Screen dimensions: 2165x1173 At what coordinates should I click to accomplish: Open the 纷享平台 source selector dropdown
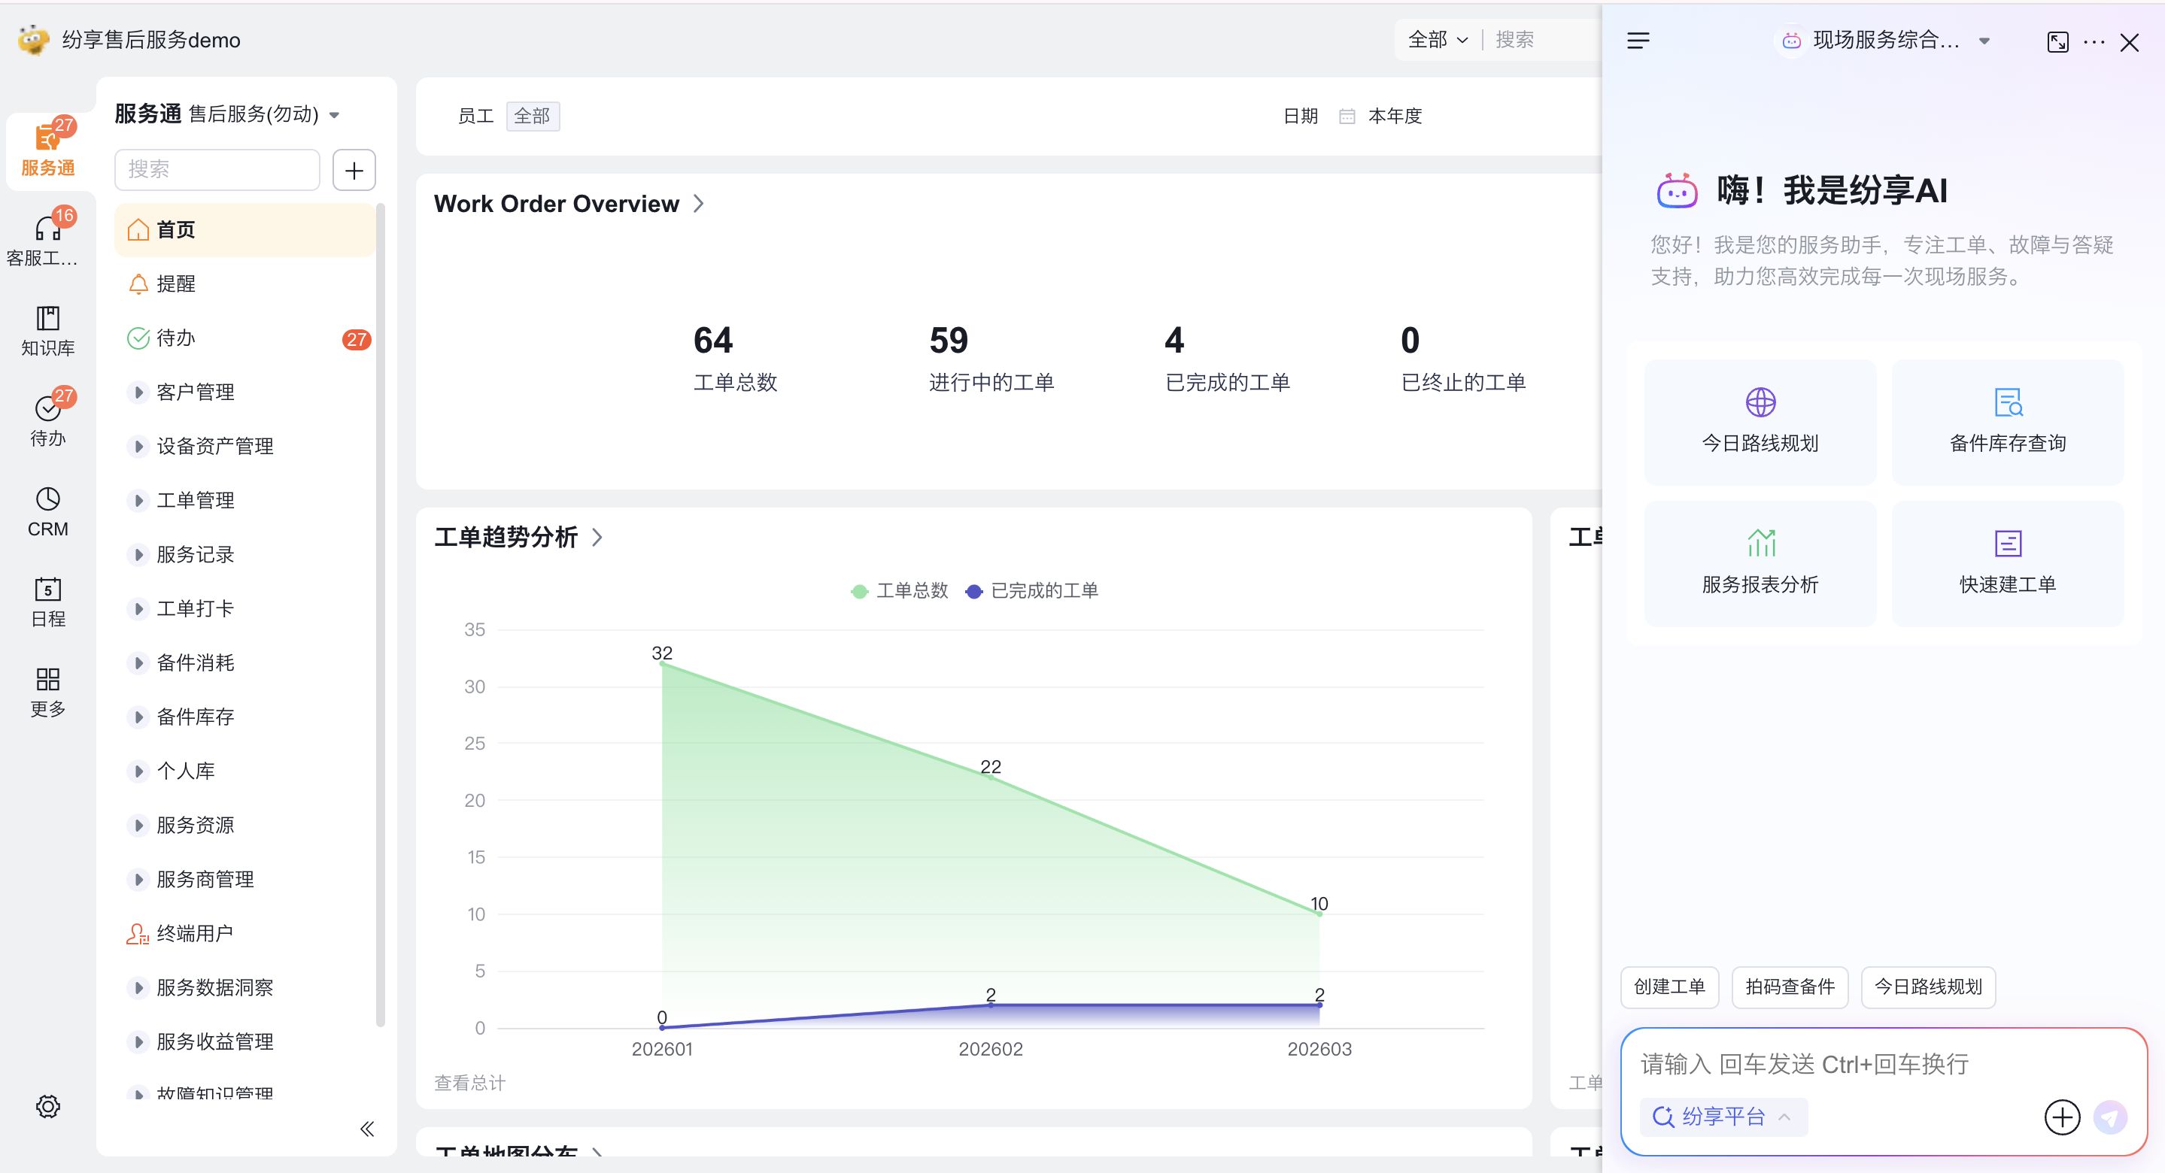pos(1722,1117)
